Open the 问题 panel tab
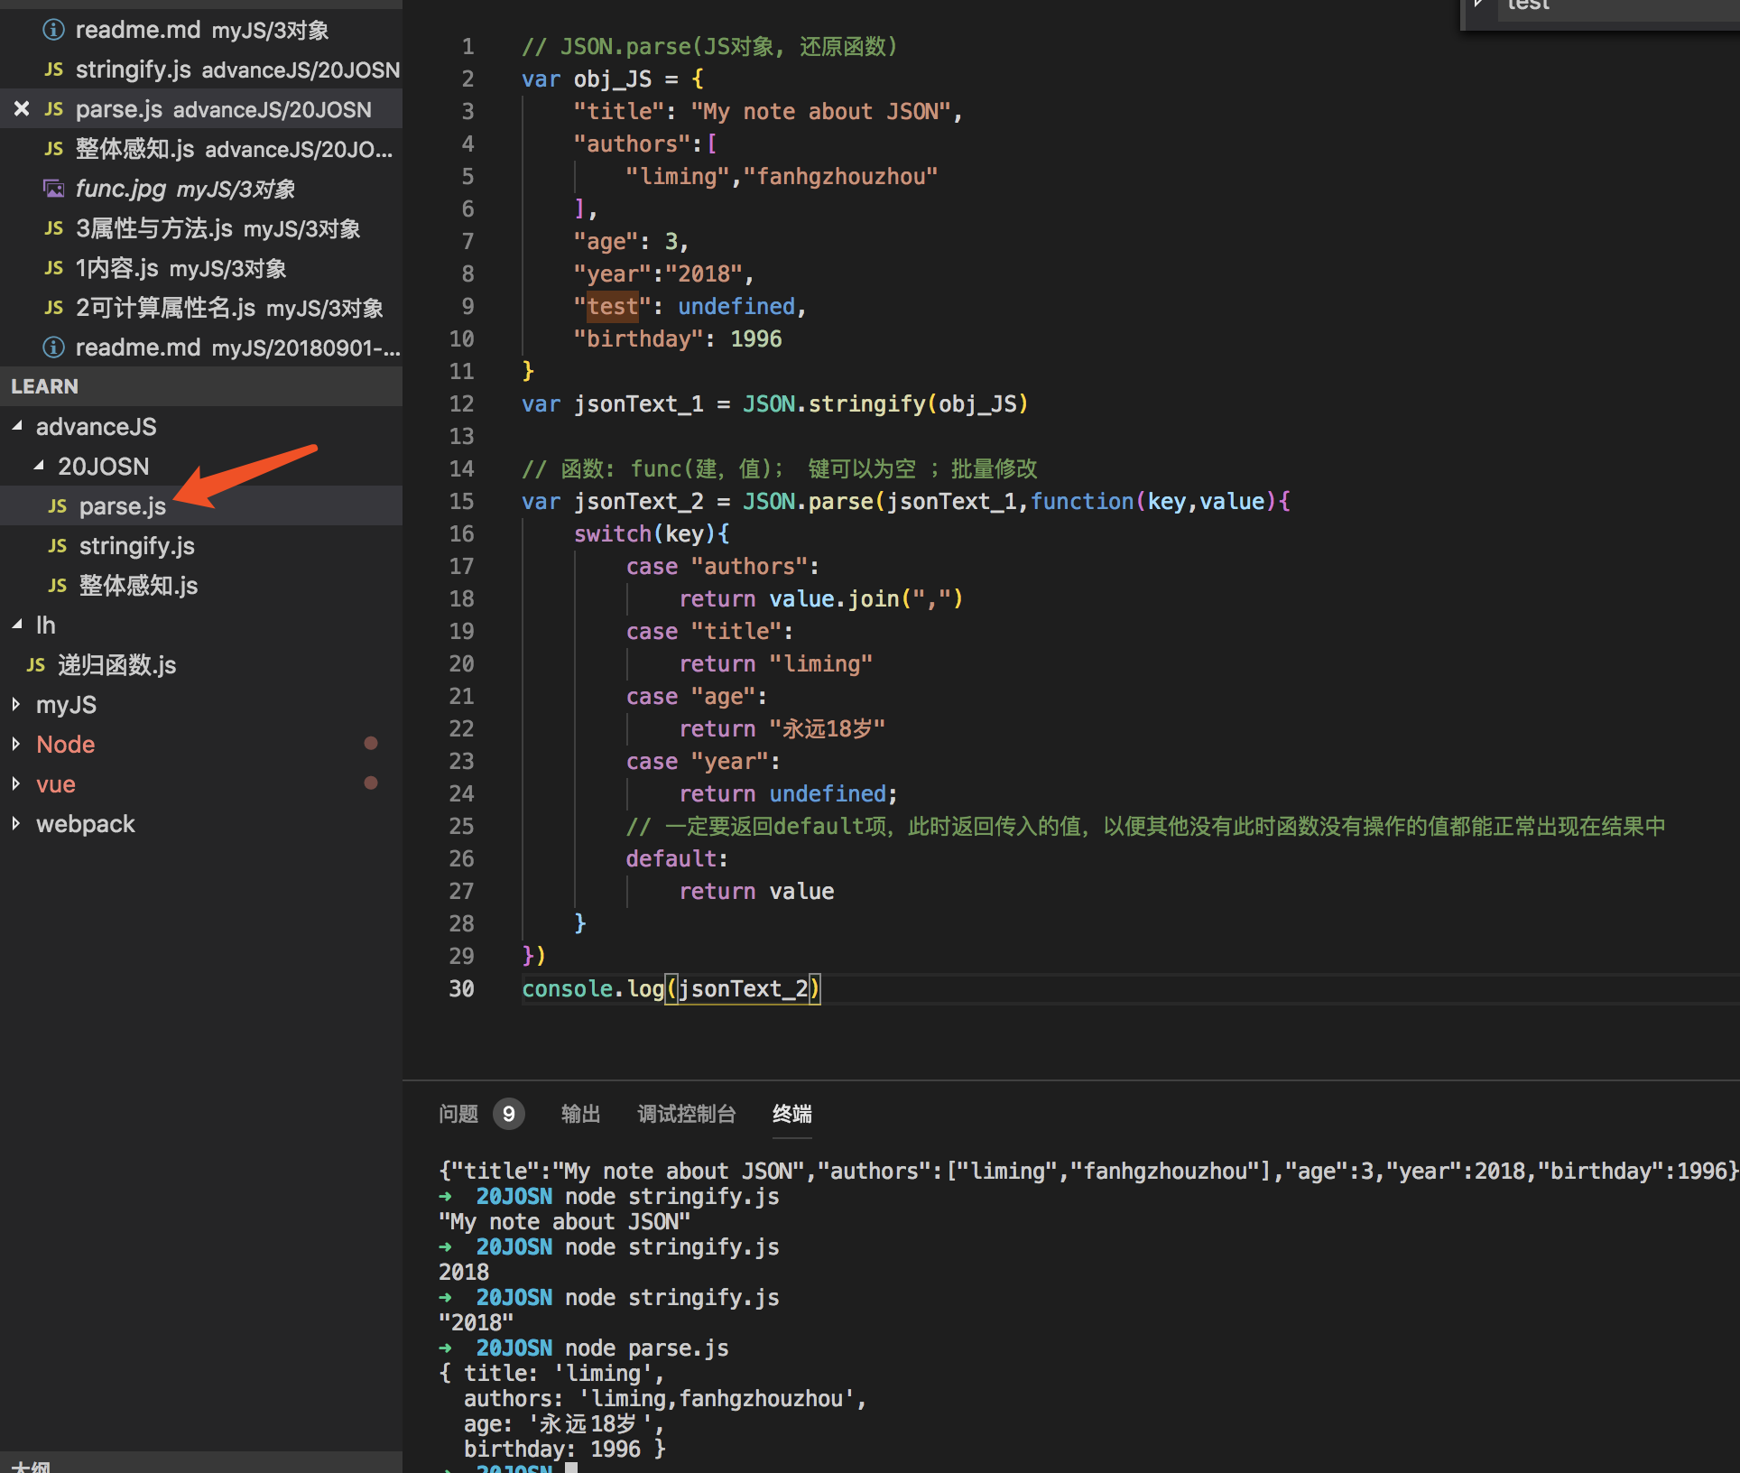 (458, 1114)
